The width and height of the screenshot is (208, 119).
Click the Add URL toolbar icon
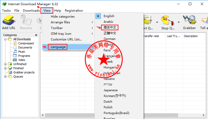(x=9, y=20)
